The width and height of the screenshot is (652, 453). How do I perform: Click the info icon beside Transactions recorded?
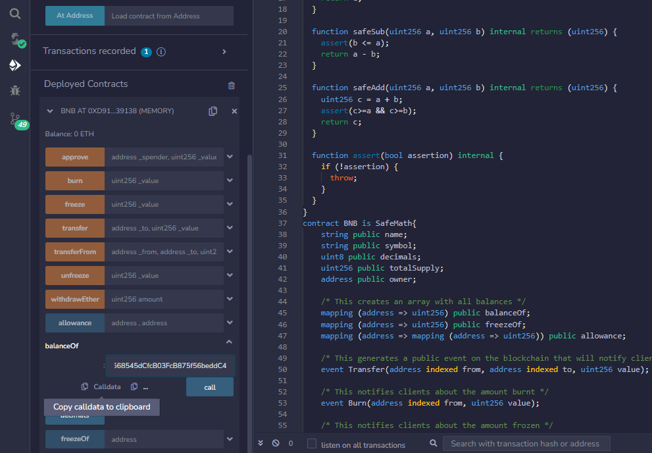161,51
